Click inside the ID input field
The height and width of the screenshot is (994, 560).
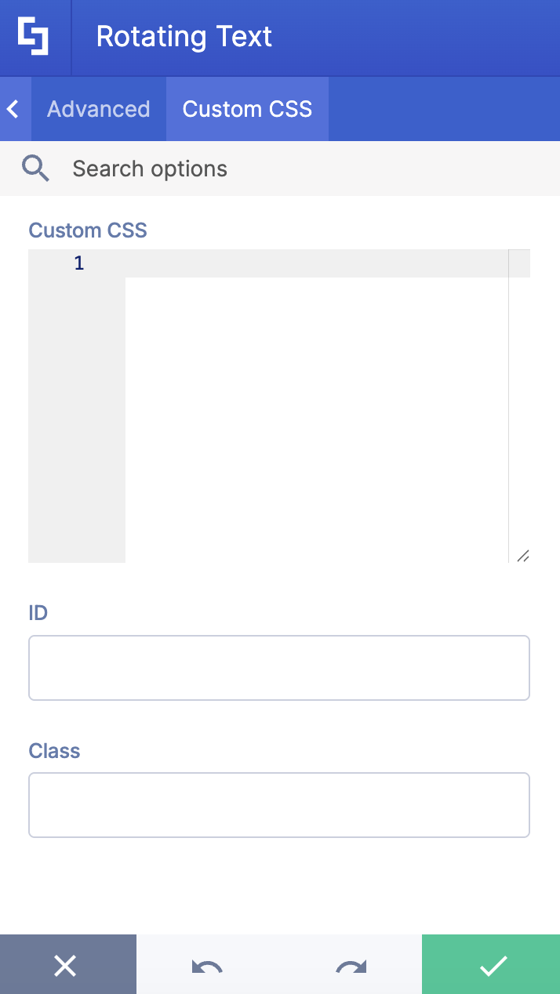278,667
